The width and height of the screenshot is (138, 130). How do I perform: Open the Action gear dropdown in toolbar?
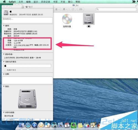65,9
